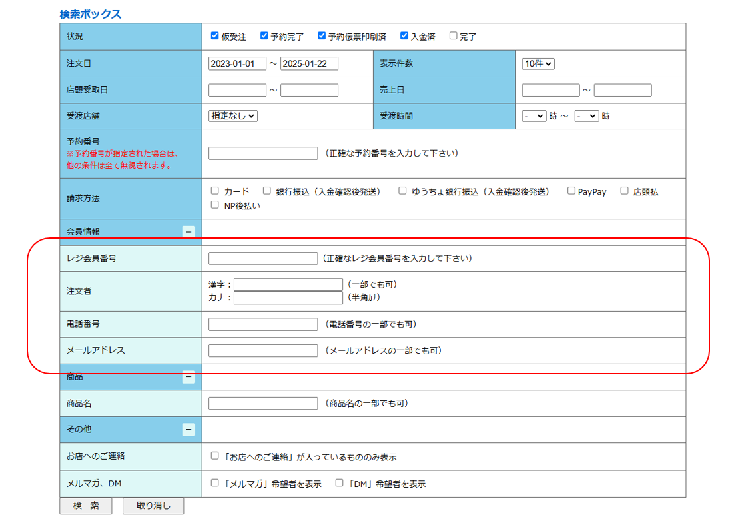Viewport: 740px width, 517px height.
Task: Enable the 完了 status checkbox
Action: coord(454,36)
